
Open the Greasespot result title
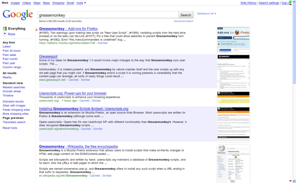pos(48,57)
